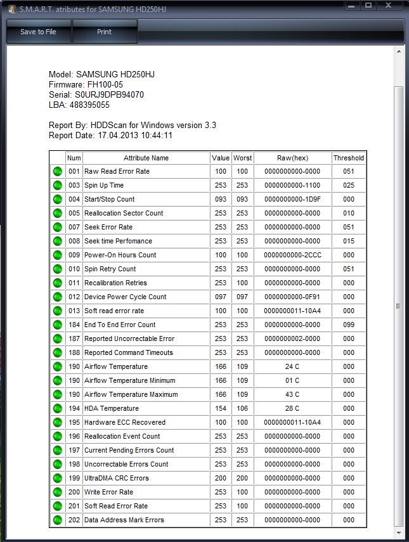
Task: Click the status indicator beside Reallocation Sector Count
Action: click(58, 214)
